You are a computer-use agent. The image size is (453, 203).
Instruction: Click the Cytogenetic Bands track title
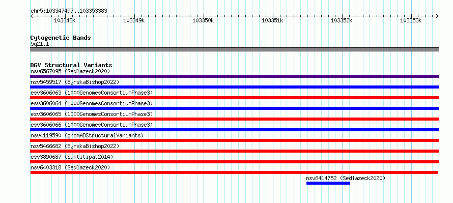(x=61, y=38)
